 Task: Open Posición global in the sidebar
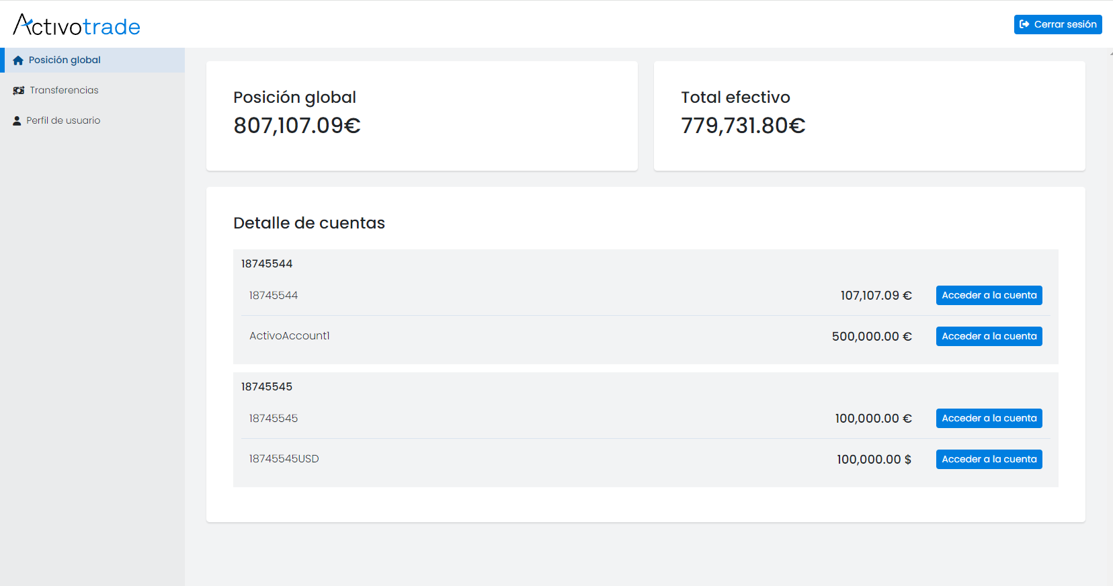[x=92, y=60]
